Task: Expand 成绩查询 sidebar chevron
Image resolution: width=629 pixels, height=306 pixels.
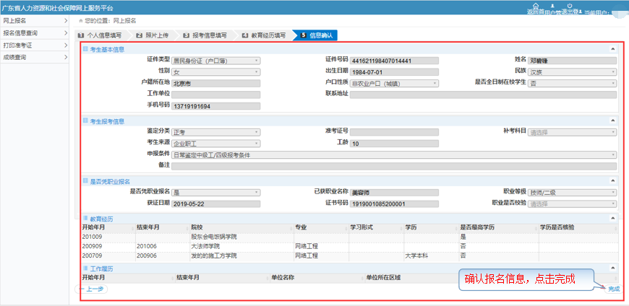Action: tap(65, 57)
